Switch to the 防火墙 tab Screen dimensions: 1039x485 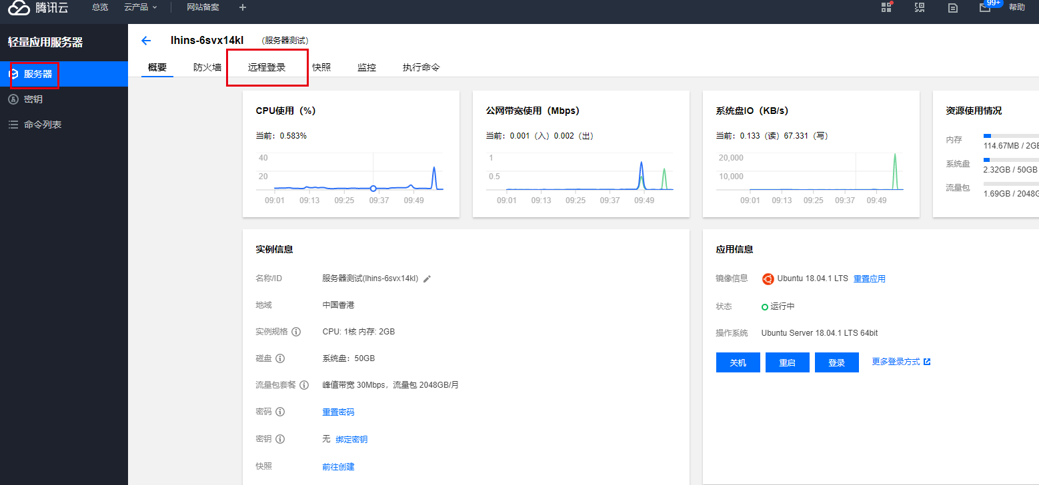(207, 67)
